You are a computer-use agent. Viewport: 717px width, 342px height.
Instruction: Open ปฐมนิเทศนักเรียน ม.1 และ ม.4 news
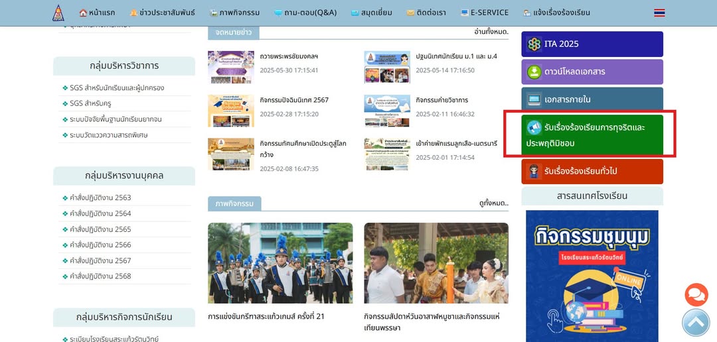(456, 56)
